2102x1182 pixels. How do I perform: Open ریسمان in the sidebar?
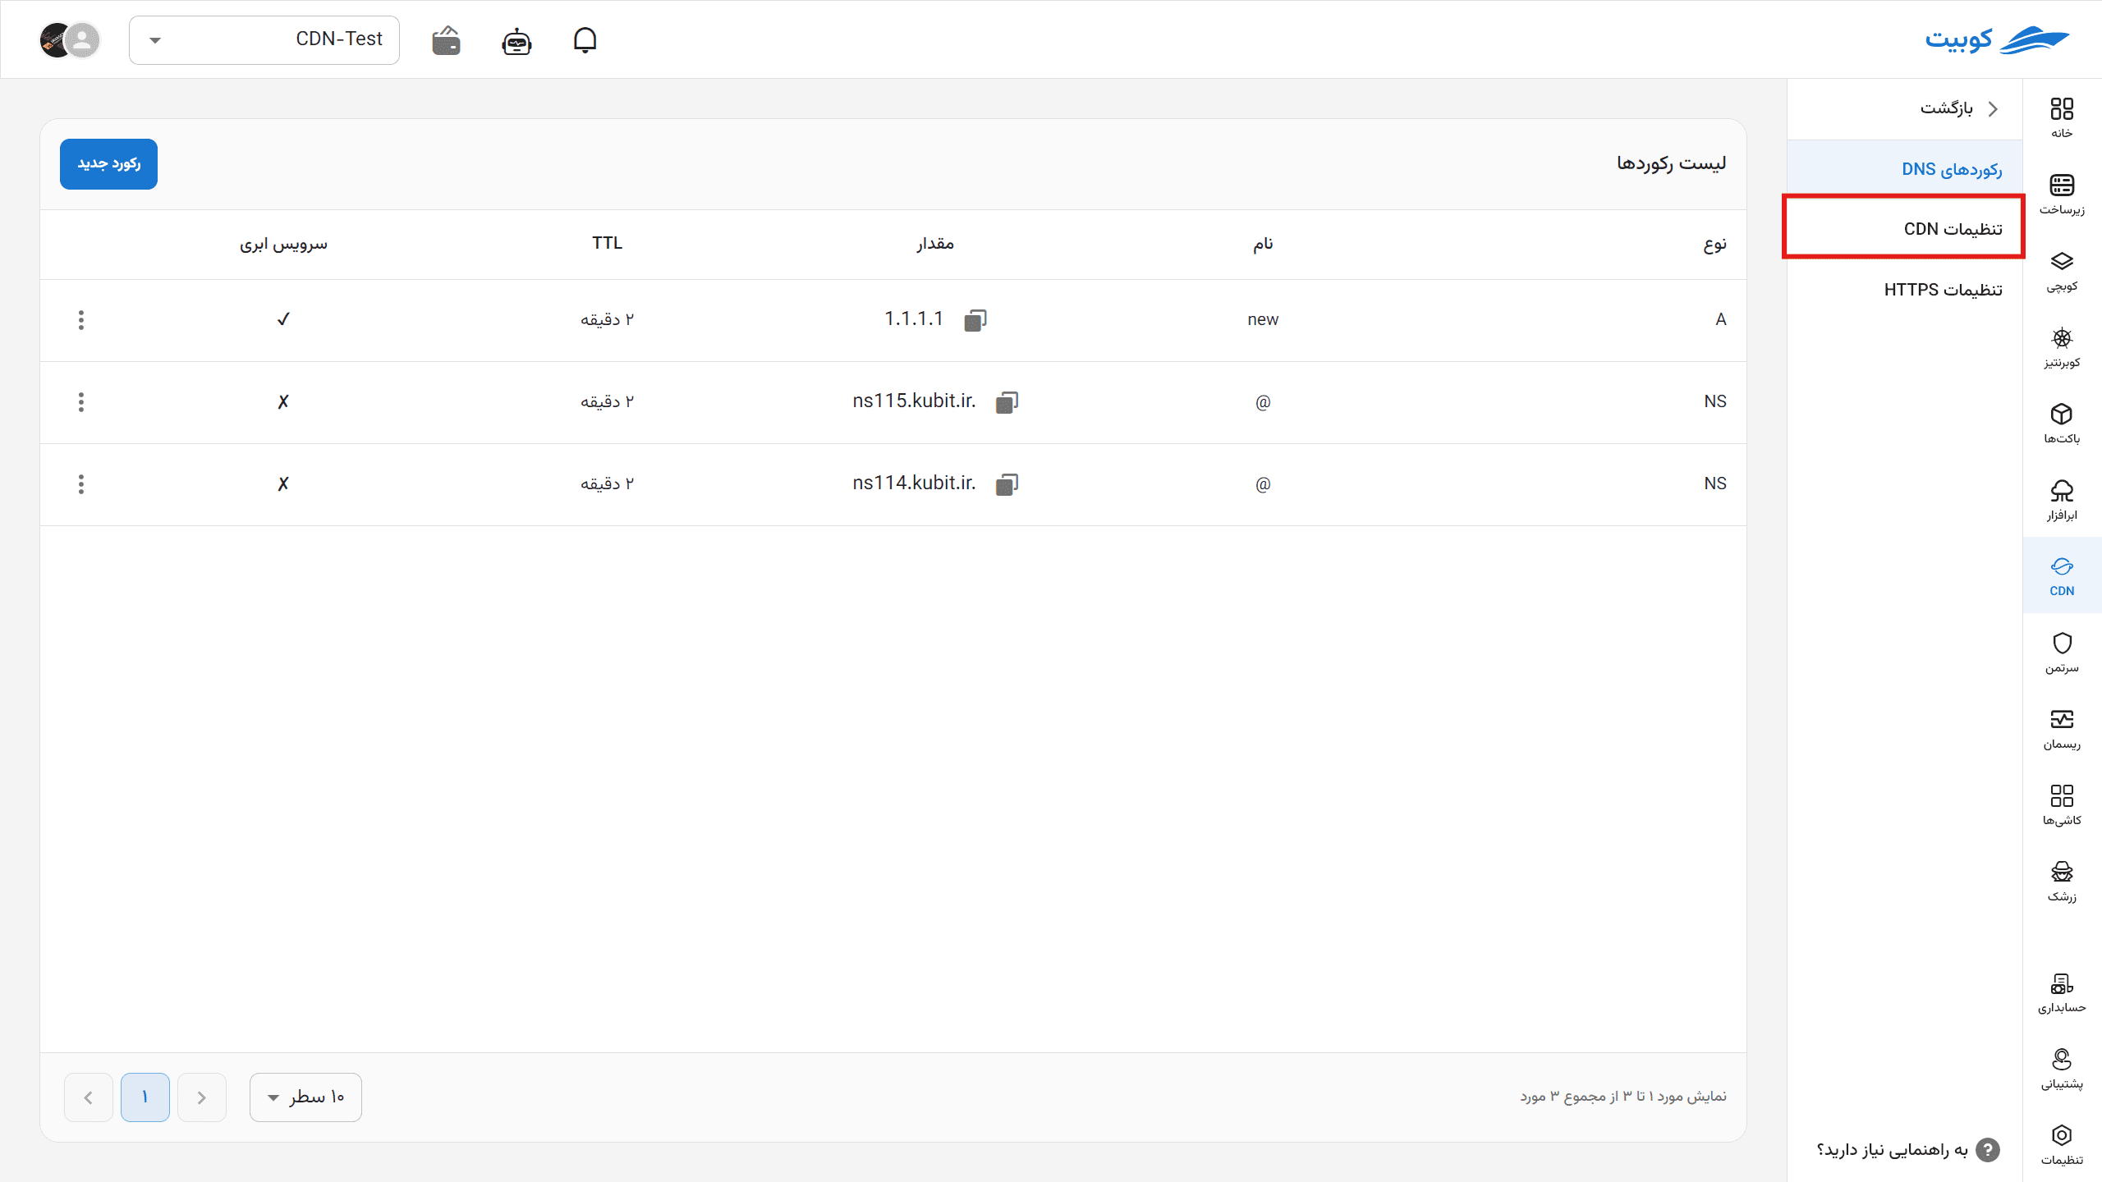(2062, 729)
